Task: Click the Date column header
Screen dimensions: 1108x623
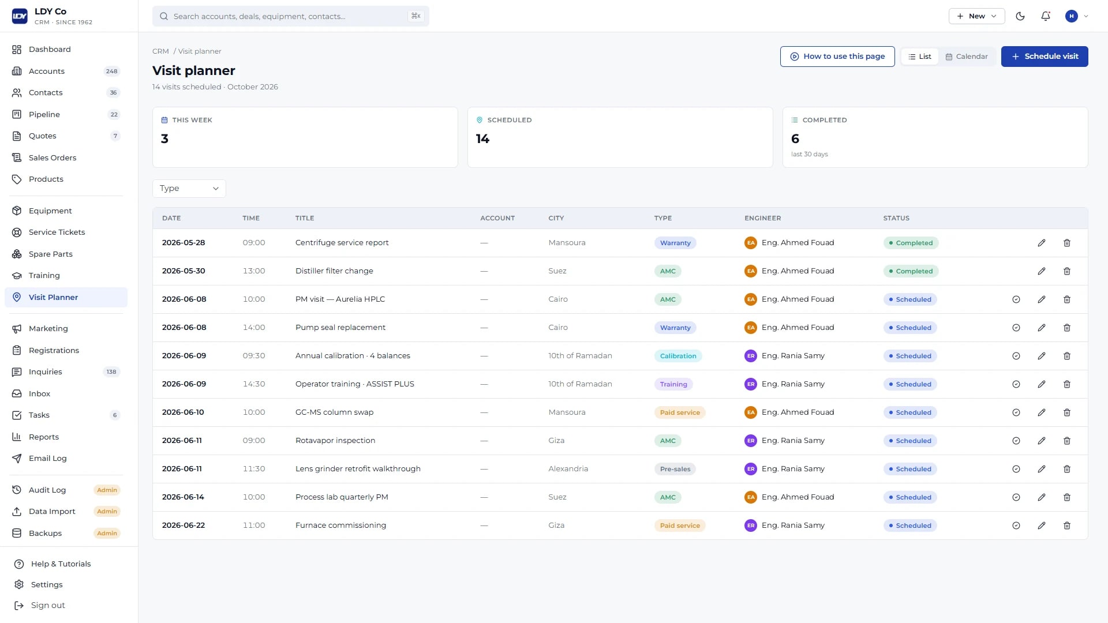Action: (x=171, y=218)
